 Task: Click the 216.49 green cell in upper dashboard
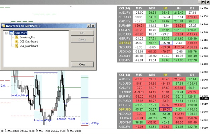(x=179, y=13)
